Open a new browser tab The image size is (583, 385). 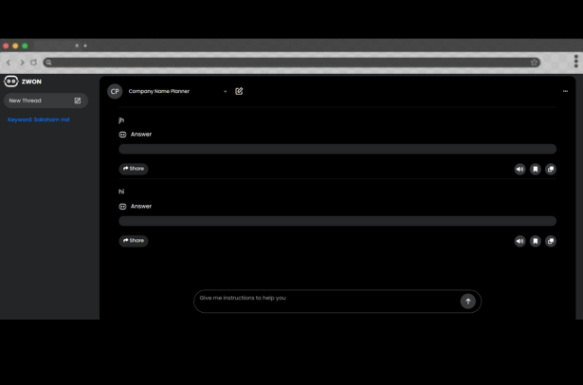tap(85, 46)
